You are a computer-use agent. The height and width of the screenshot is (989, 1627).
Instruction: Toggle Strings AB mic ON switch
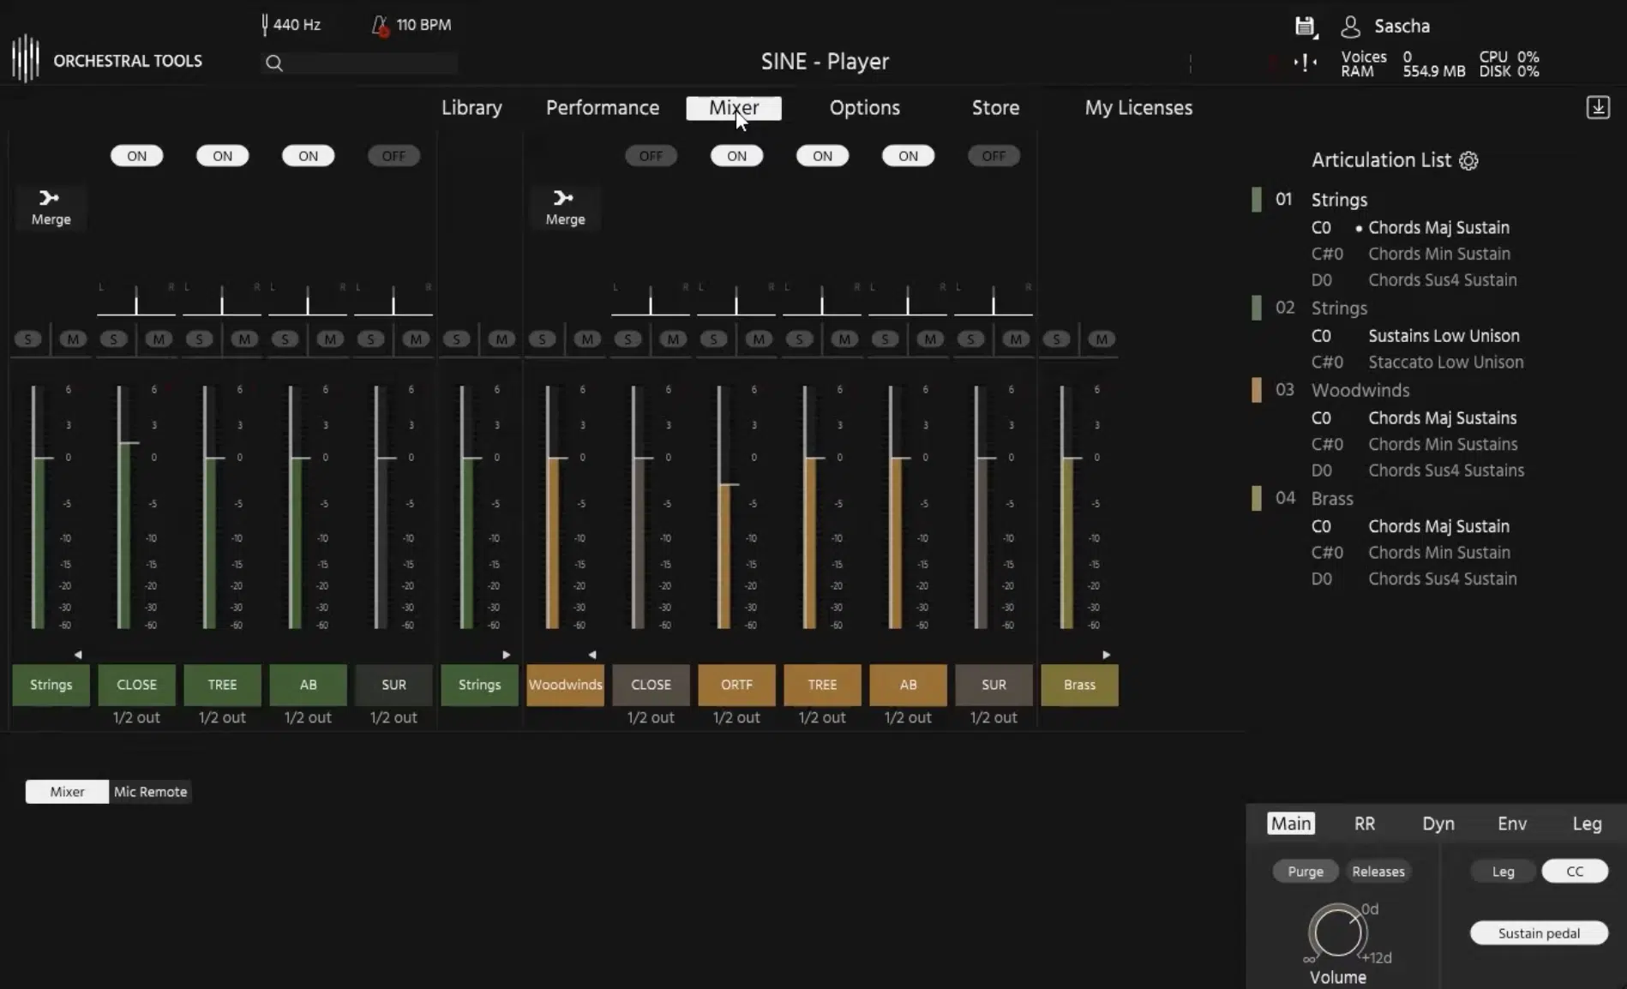tap(308, 156)
